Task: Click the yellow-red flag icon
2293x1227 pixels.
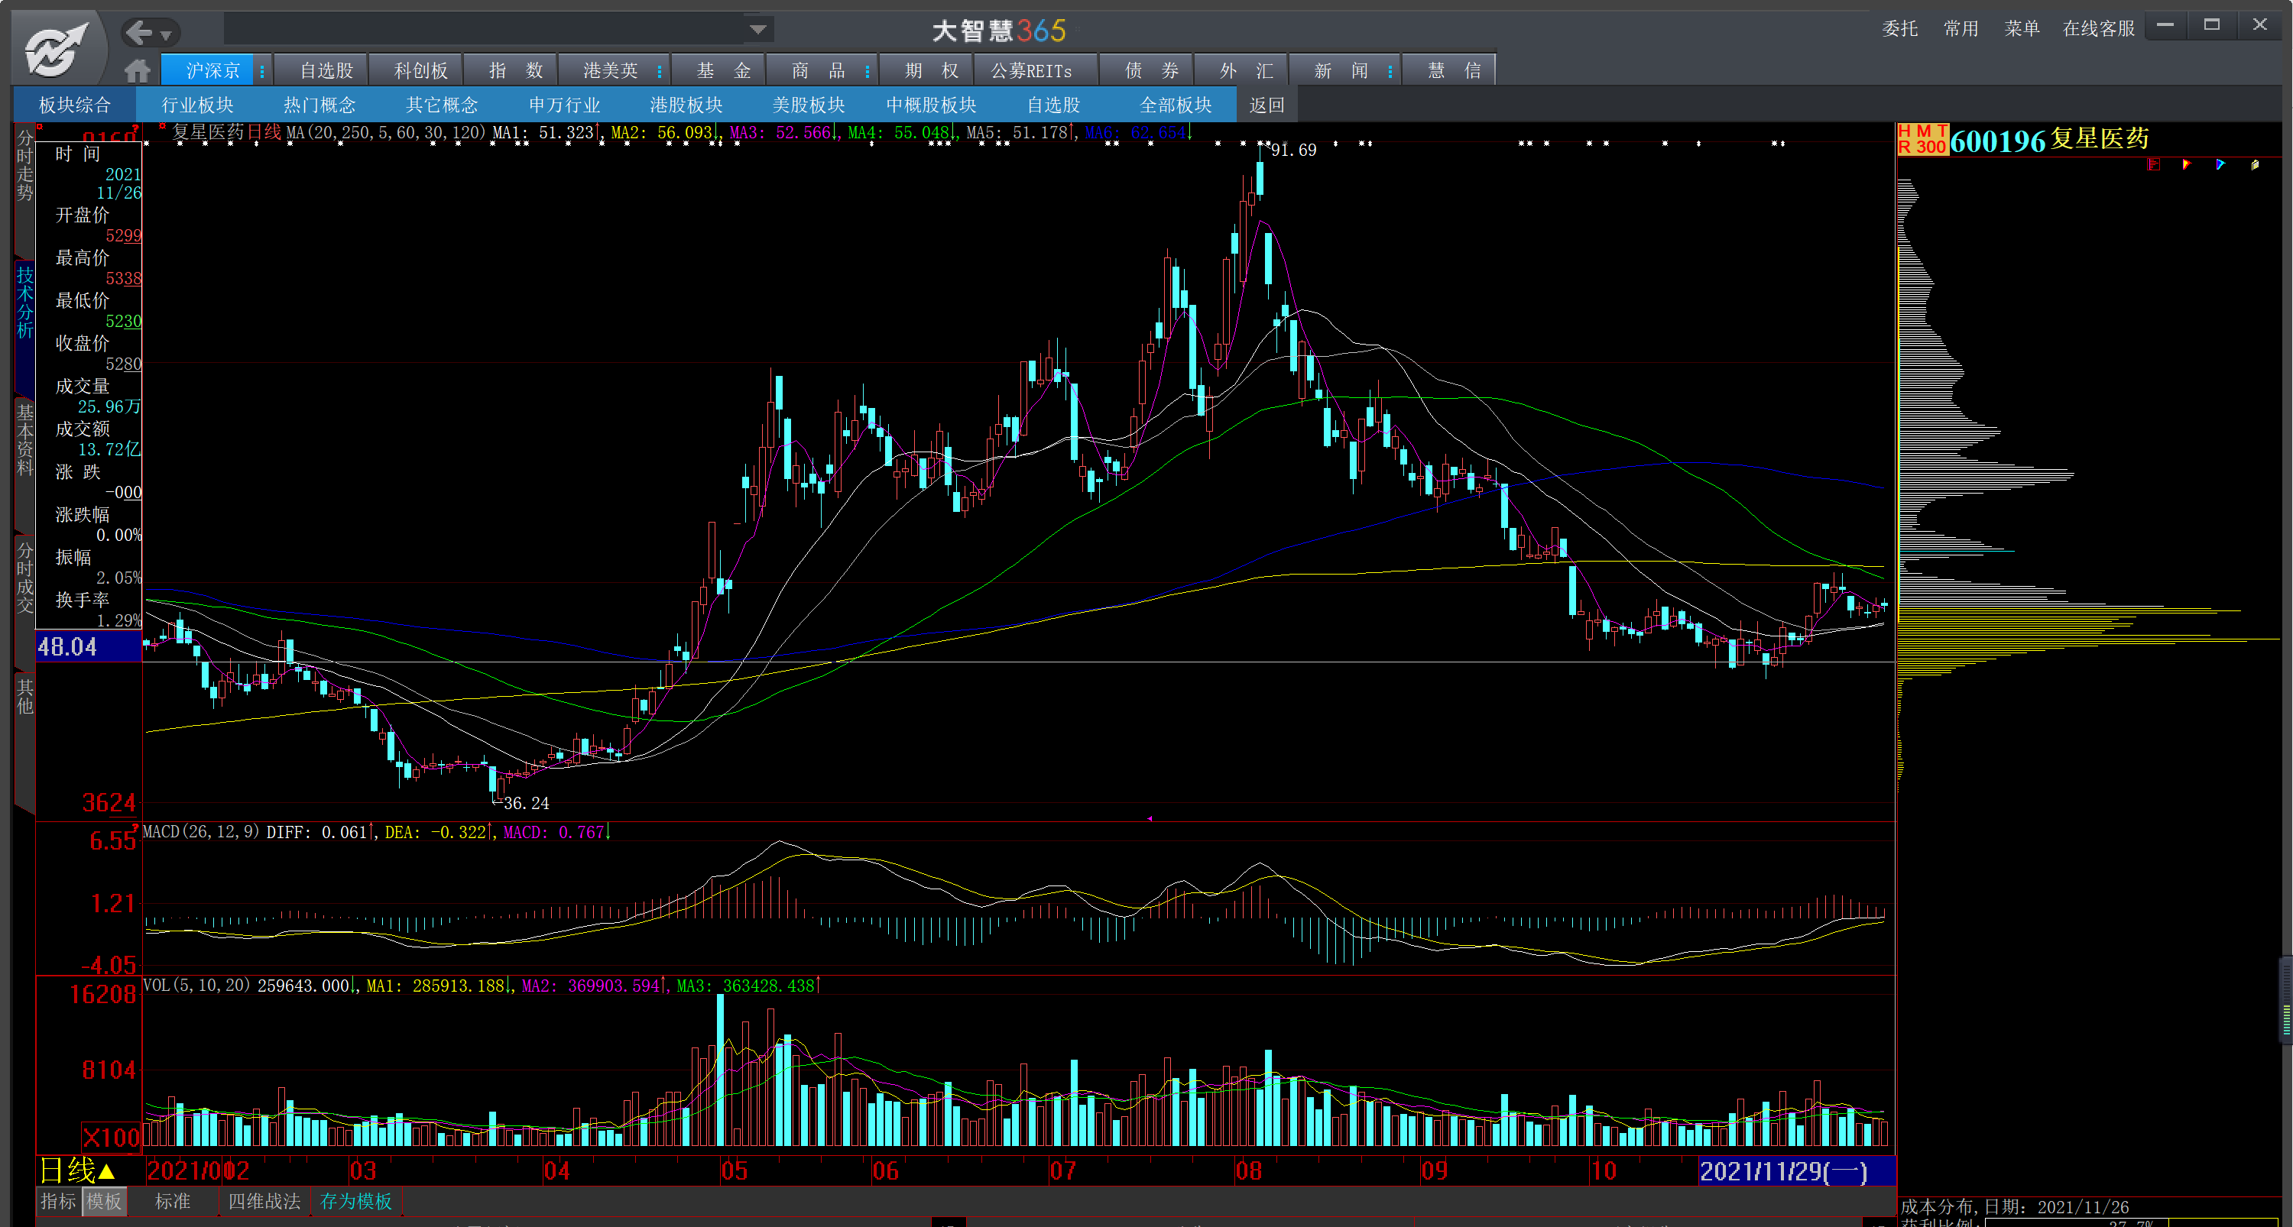Action: [2186, 164]
